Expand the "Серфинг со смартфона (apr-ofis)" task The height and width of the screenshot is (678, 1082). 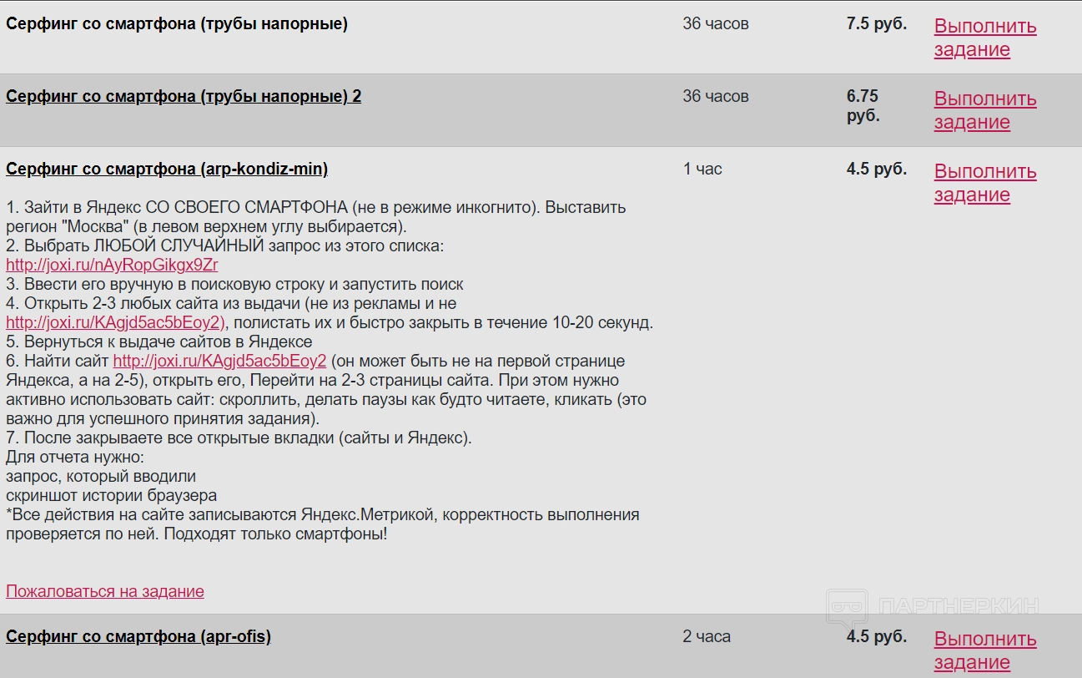click(138, 636)
